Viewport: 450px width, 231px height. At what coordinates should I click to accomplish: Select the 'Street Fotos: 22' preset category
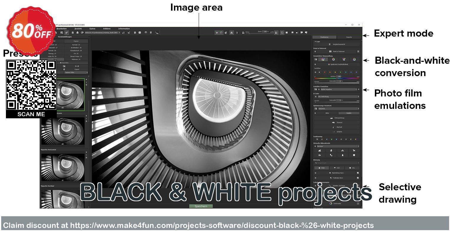pos(76,56)
